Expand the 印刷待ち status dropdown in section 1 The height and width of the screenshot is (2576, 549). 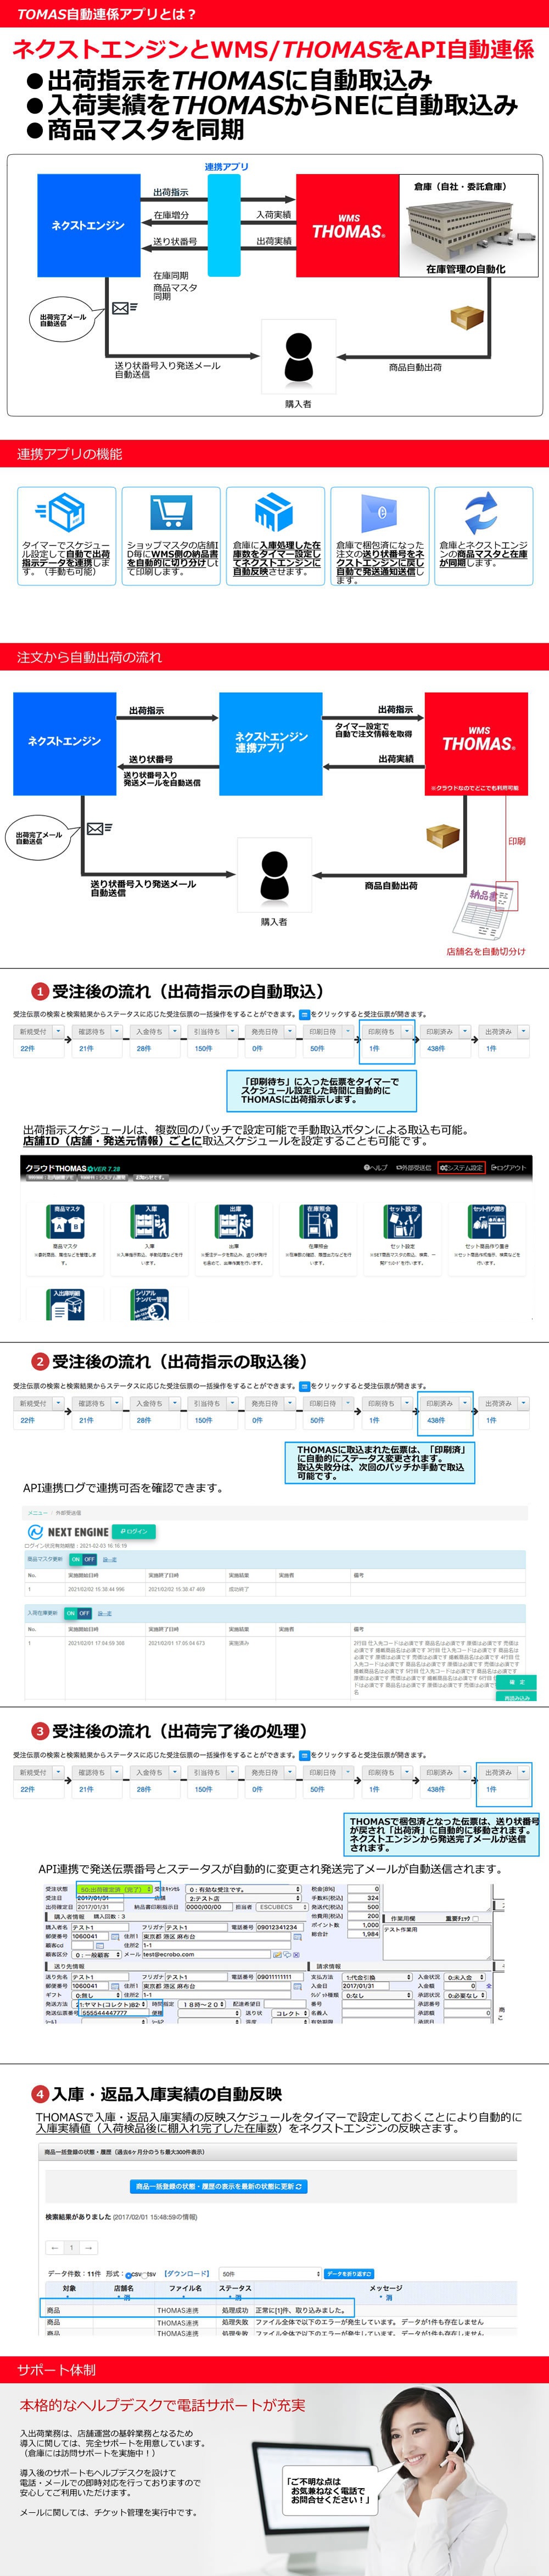[x=406, y=1031]
